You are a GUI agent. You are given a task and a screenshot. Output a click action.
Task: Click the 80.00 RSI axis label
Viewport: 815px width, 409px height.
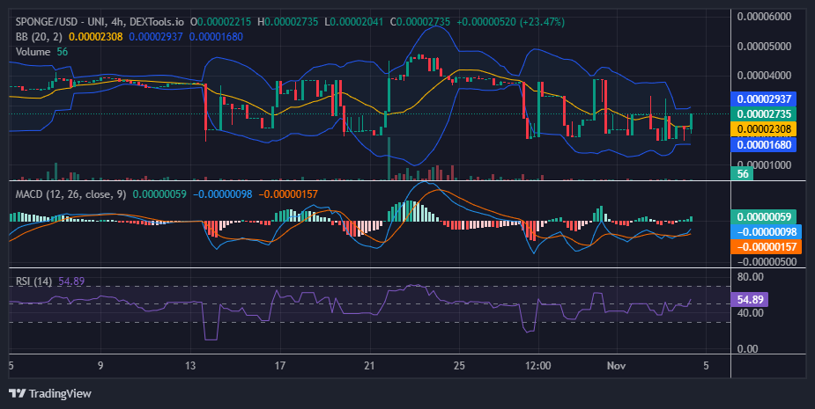click(750, 277)
